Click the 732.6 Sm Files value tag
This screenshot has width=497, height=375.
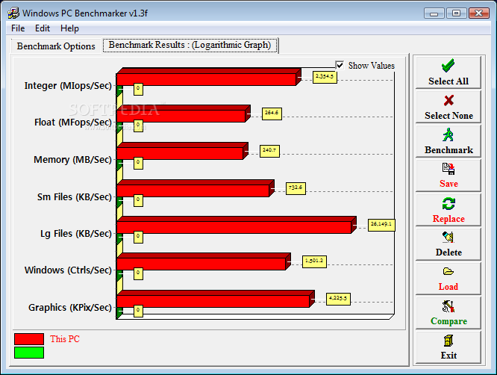[296, 188]
